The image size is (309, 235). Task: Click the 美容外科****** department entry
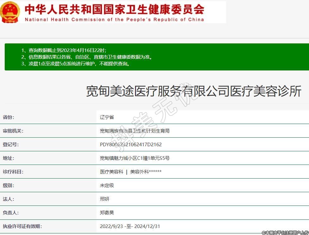(146, 172)
